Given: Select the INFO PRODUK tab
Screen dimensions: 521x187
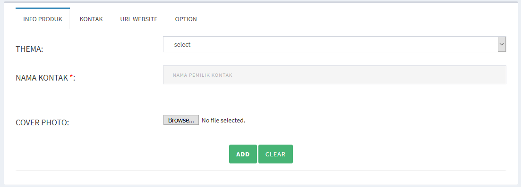Looking at the screenshot, I should tap(43, 19).
